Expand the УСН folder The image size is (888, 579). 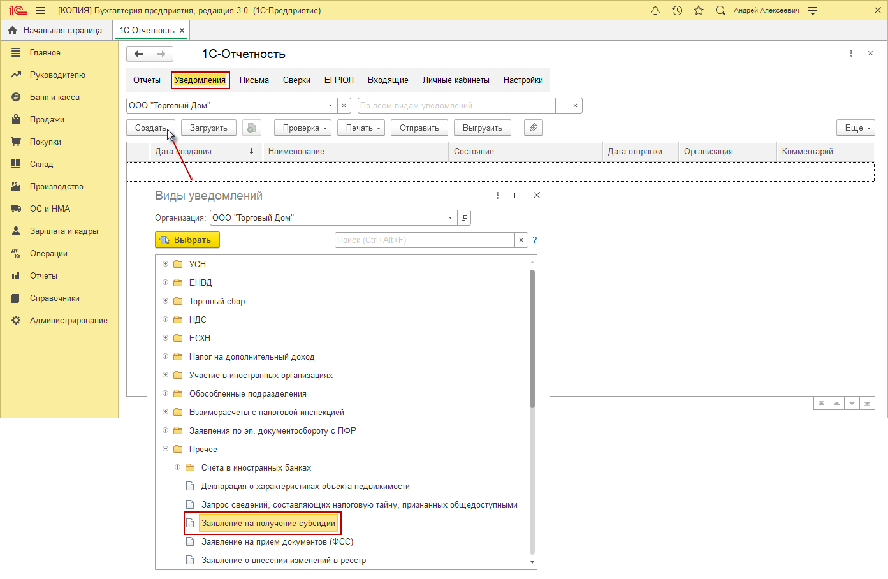click(165, 264)
